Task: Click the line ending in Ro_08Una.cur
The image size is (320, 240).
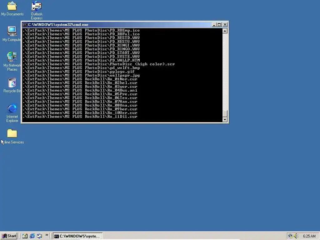Action: (80, 105)
